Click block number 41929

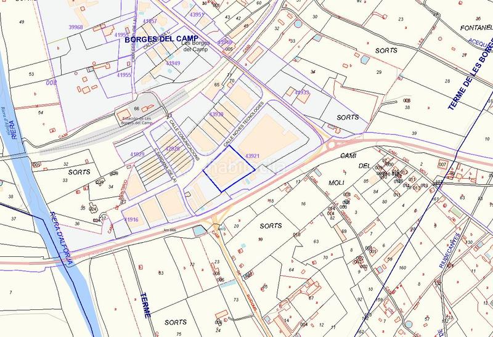(137, 154)
